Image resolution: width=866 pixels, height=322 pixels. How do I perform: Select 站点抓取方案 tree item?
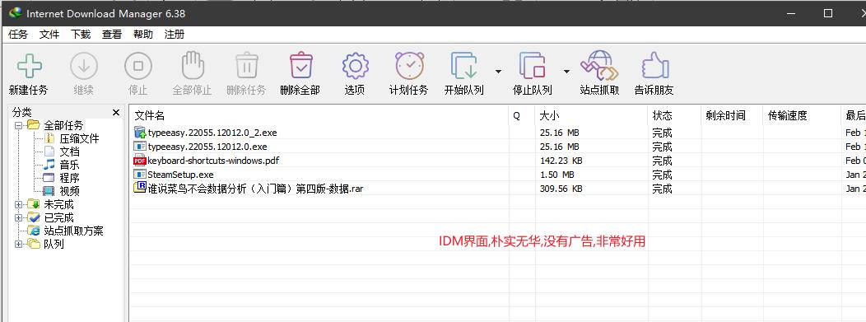pyautogui.click(x=73, y=231)
